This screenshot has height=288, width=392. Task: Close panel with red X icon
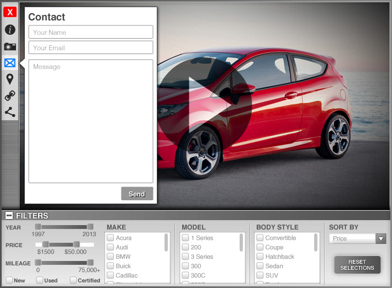(x=10, y=12)
